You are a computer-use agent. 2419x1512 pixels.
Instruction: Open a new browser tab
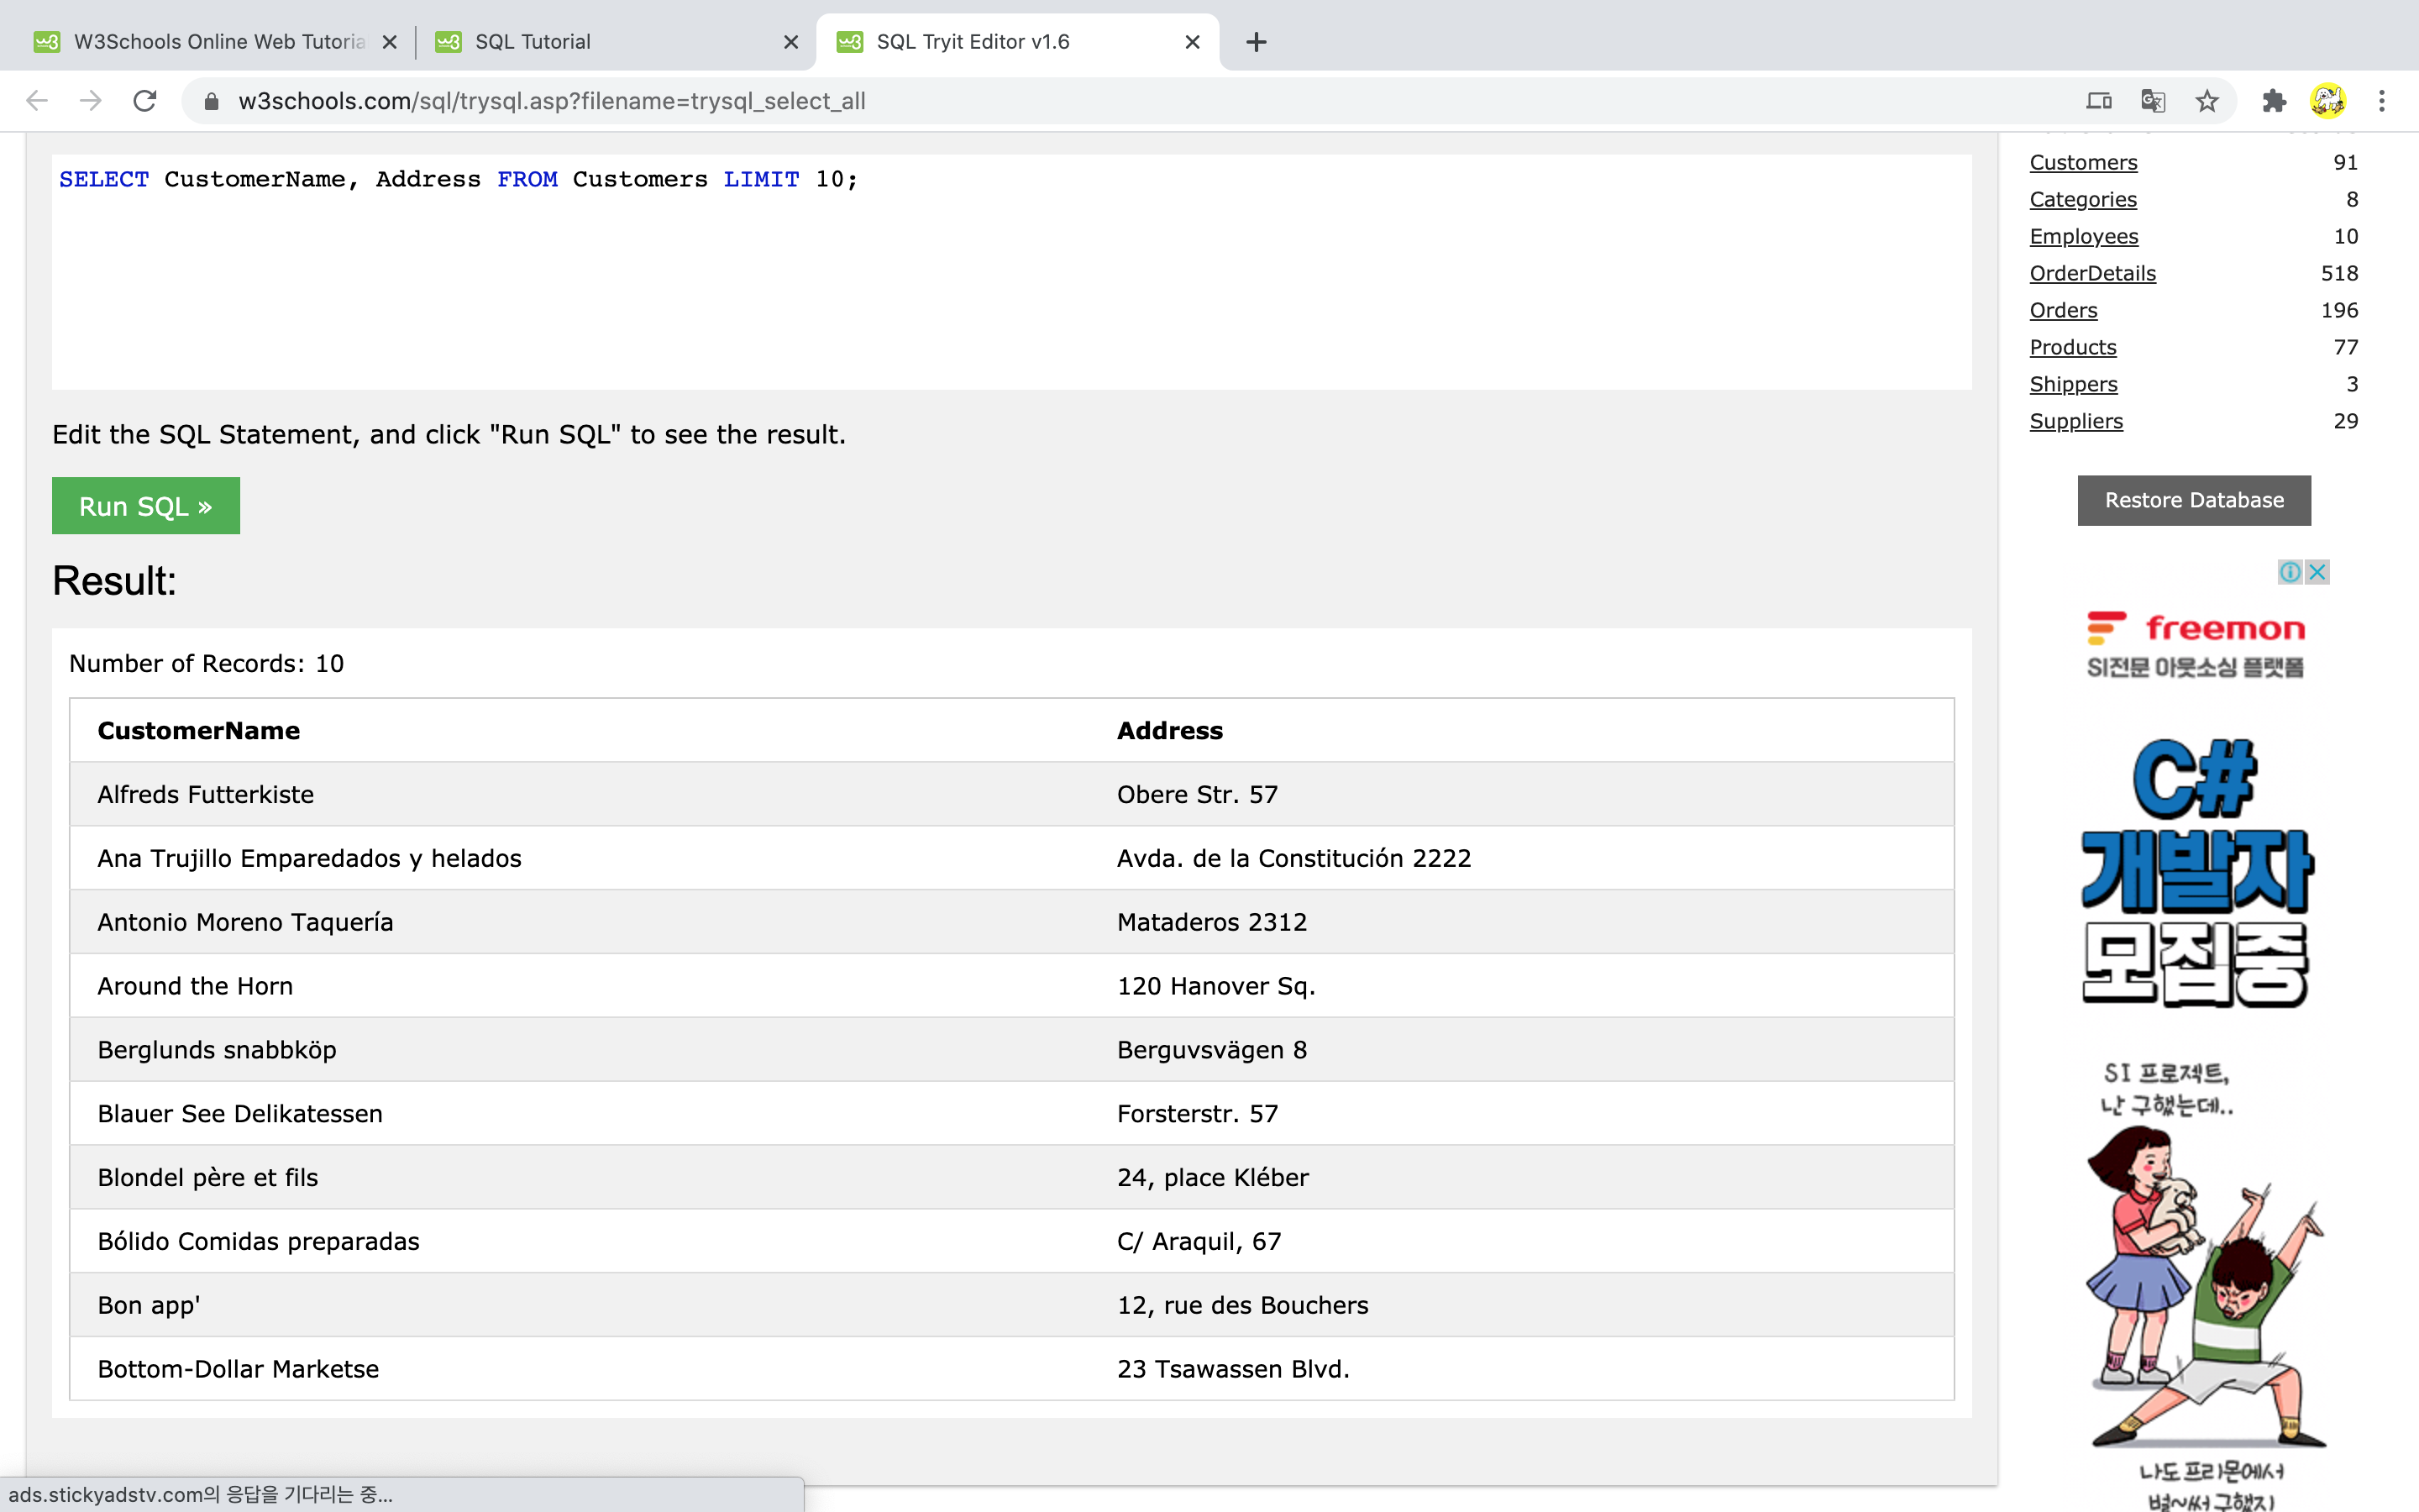point(1257,42)
